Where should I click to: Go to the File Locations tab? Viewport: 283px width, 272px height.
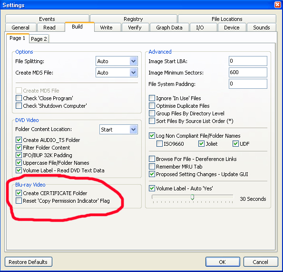click(227, 19)
